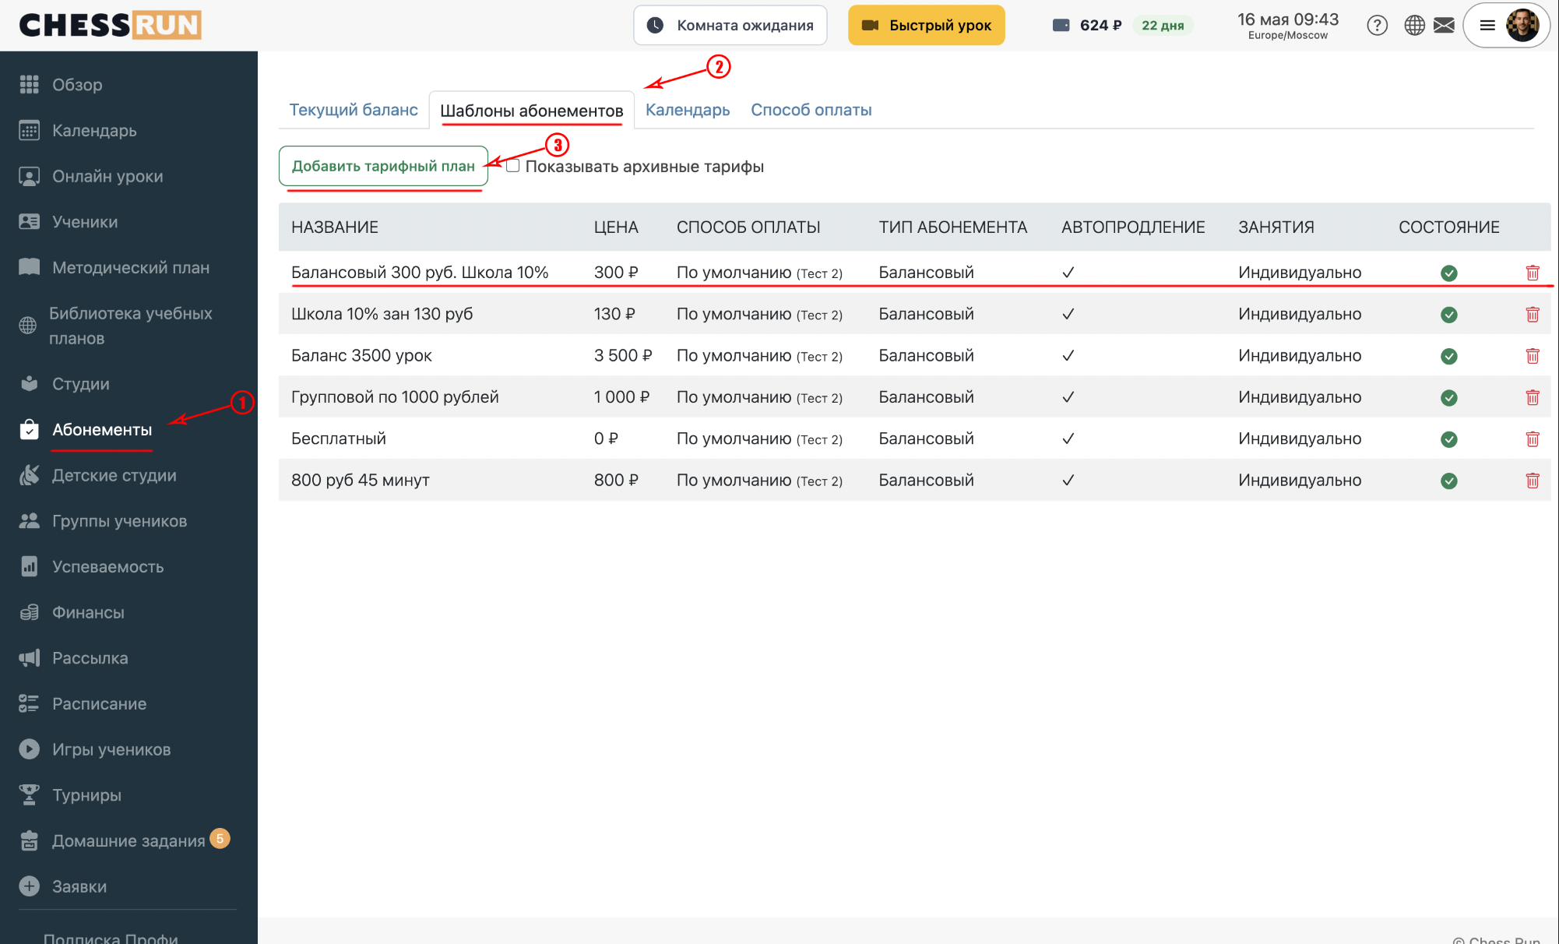Open help question mark icon
The image size is (1559, 944).
coord(1377,26)
